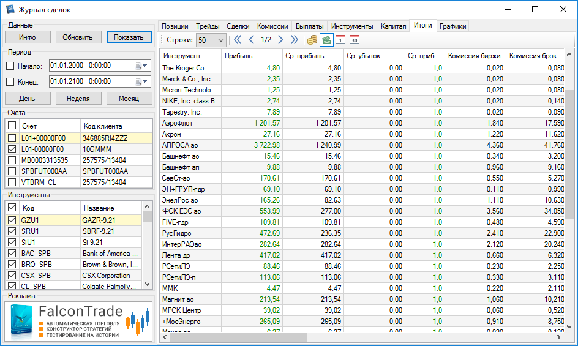578x346 pixels.
Task: Open calendar picker for the Конец date
Action: coord(141,81)
